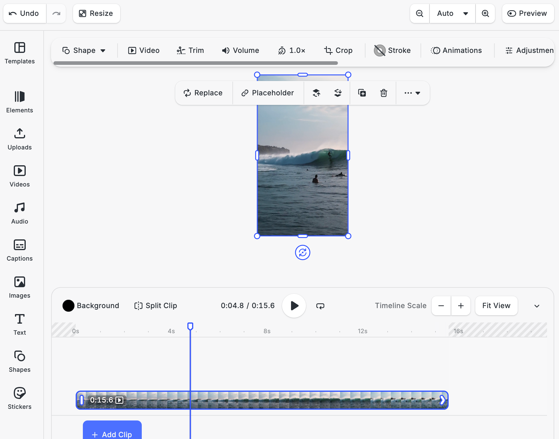Image resolution: width=559 pixels, height=439 pixels.
Task: Click the blue playhead marker
Action: tap(190, 326)
